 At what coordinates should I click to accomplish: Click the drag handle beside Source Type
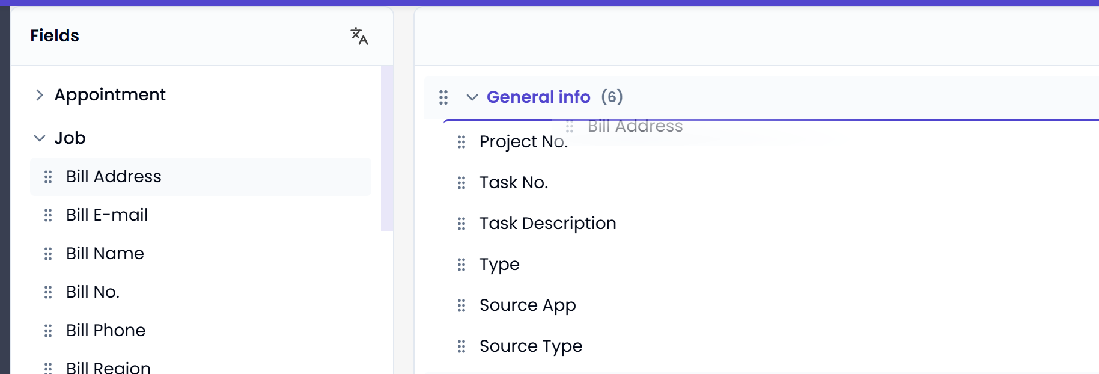click(x=461, y=346)
